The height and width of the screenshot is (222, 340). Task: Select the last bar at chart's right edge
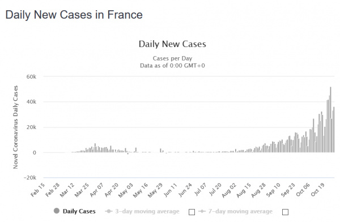click(334, 130)
